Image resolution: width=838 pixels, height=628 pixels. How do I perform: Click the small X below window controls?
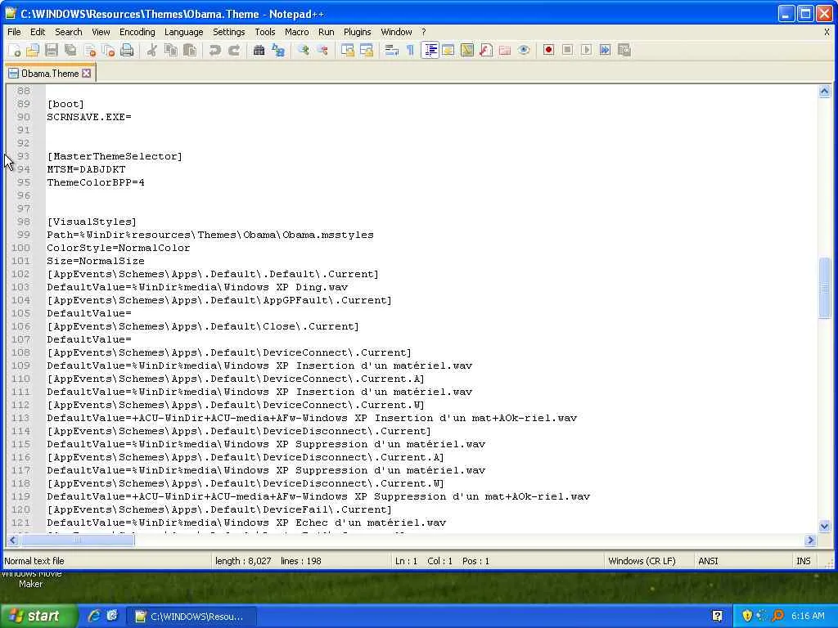pyautogui.click(x=827, y=32)
